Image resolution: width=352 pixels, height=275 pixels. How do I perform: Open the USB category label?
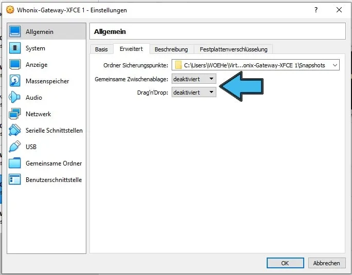(x=31, y=147)
